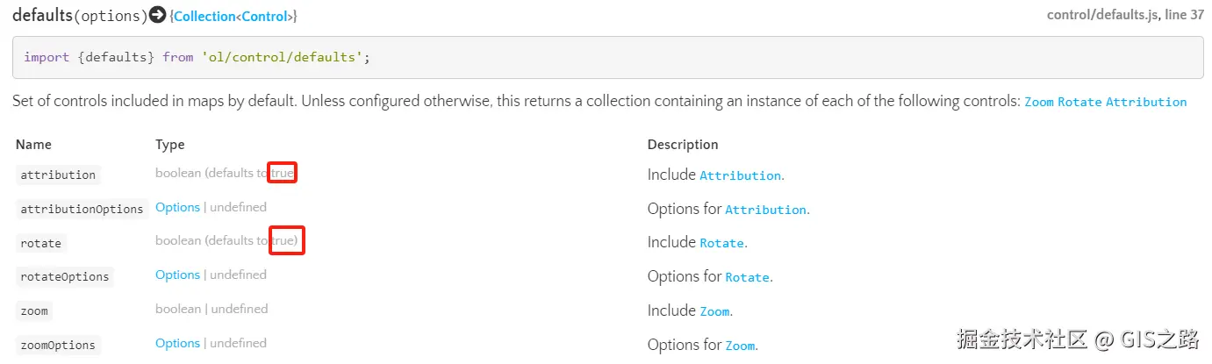Click the Zoom link in the description sentence
Screen dimensions: 1212x364
point(1038,102)
